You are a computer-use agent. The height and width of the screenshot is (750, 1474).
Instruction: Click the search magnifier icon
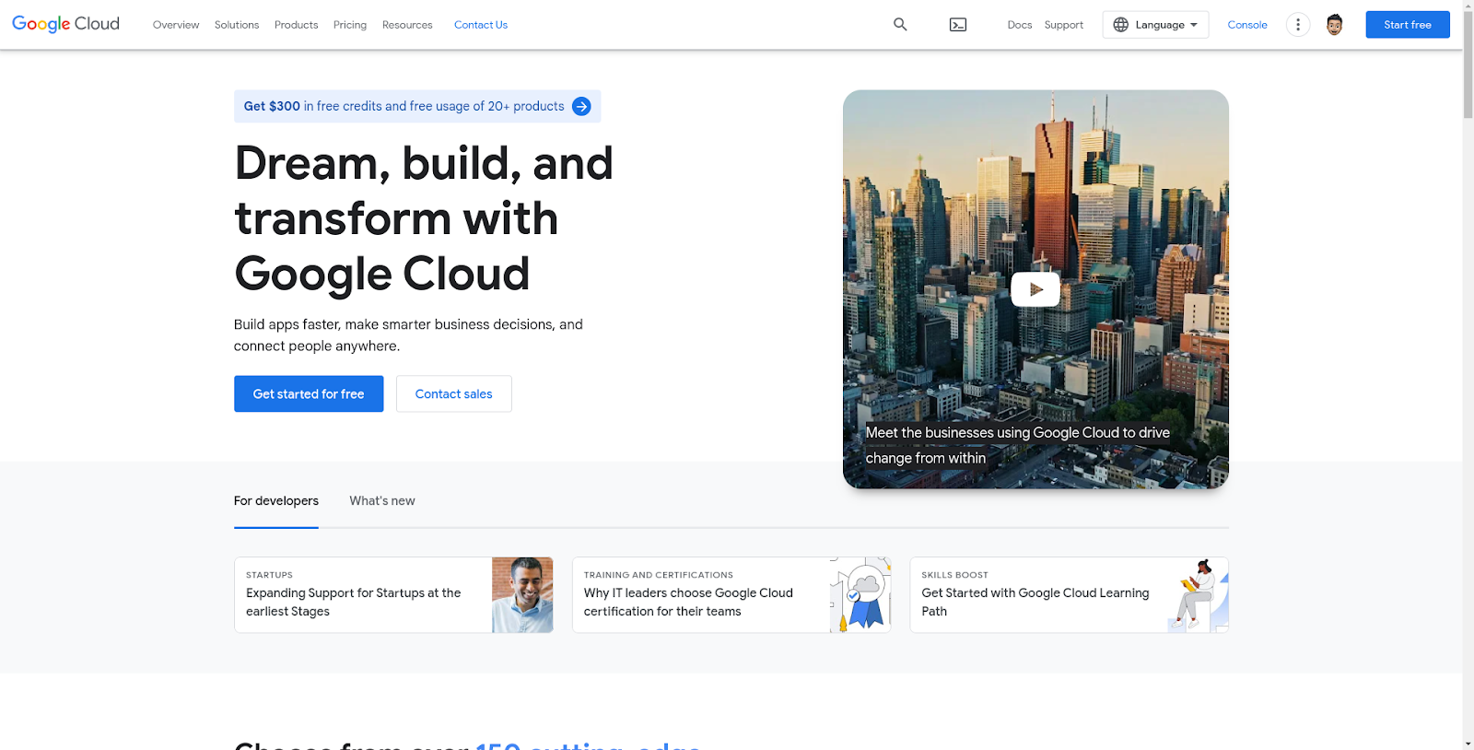900,25
